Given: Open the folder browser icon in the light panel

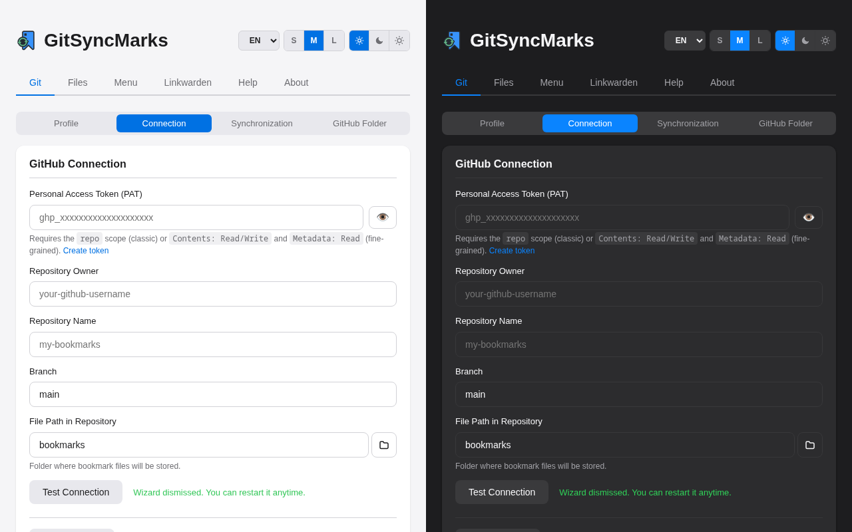Looking at the screenshot, I should point(384,445).
